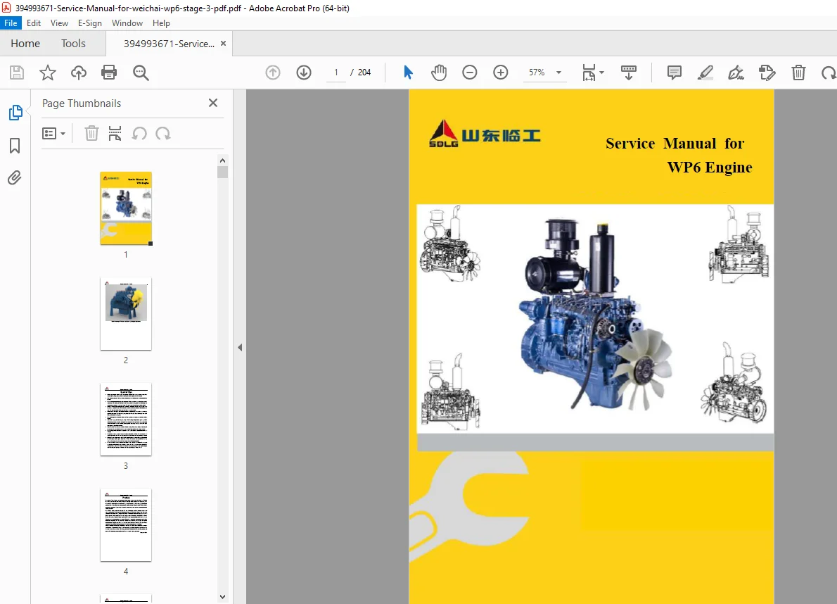Delete selected thumbnail page trash icon
The image size is (837, 604).
coord(92,134)
